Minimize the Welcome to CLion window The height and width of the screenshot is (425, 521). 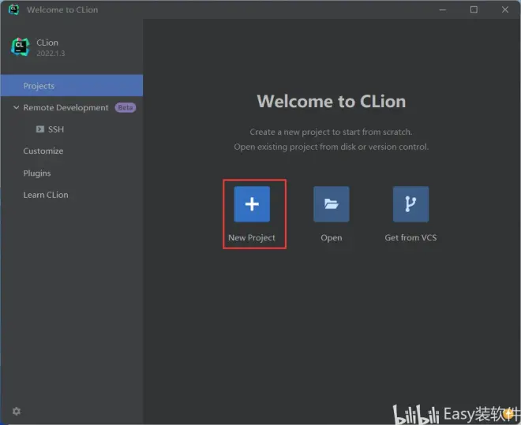coord(443,9)
